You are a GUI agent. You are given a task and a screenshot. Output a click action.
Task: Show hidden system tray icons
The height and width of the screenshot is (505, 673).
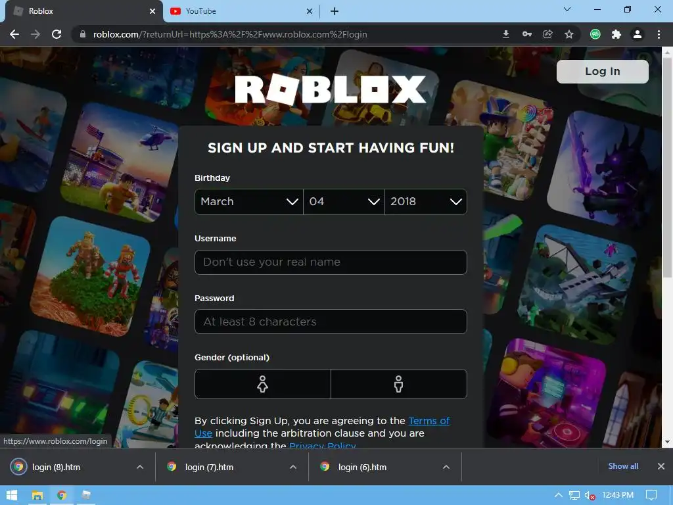point(559,495)
